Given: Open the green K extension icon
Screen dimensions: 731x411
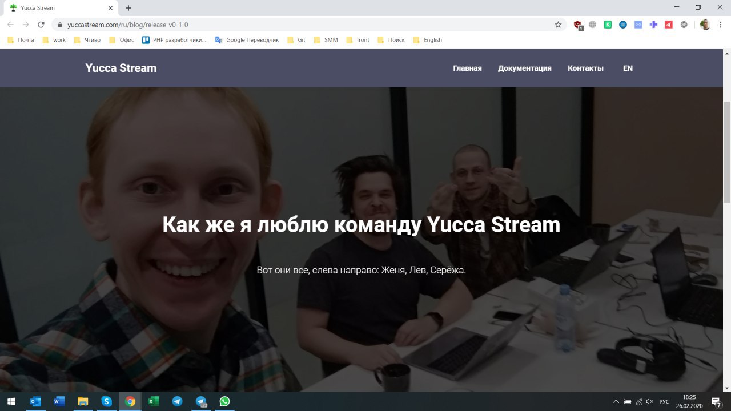Looking at the screenshot, I should pyautogui.click(x=608, y=25).
